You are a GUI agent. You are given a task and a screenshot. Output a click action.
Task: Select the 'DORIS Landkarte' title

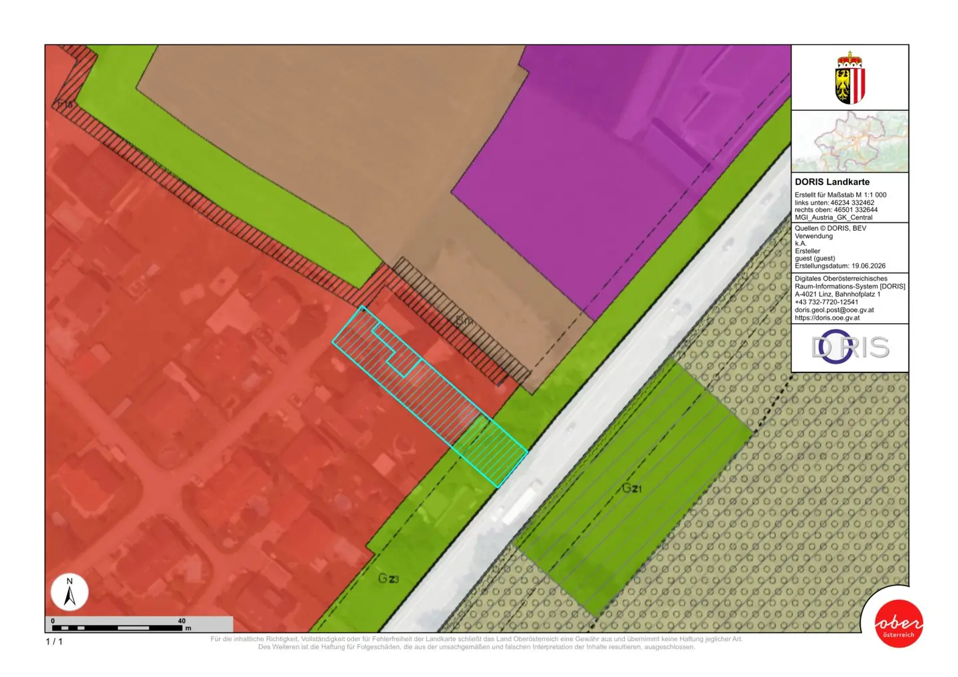[x=832, y=182]
